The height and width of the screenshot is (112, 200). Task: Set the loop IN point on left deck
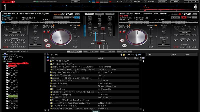(x=45, y=32)
